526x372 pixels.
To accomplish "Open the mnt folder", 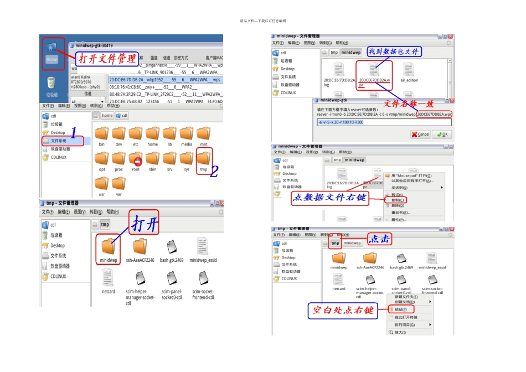I will [x=204, y=136].
